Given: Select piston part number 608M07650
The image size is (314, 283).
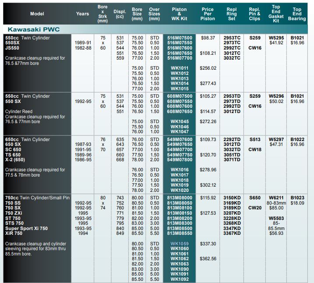Looking at the screenshot, I should pos(180,111).
